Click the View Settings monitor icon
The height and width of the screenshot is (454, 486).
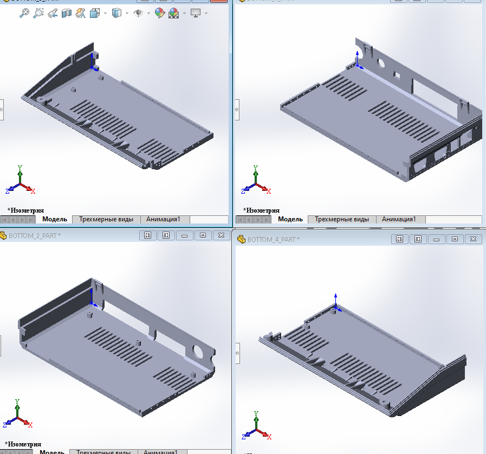point(195,14)
